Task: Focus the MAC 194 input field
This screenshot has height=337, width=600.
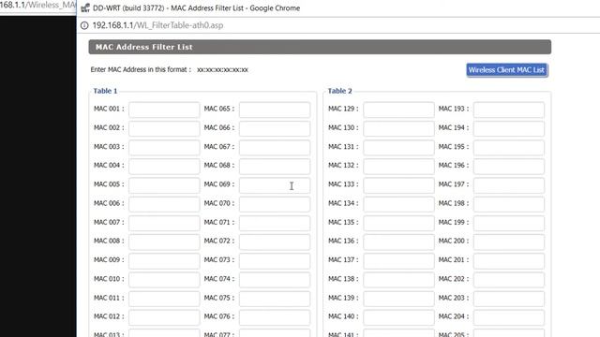Action: (509, 128)
